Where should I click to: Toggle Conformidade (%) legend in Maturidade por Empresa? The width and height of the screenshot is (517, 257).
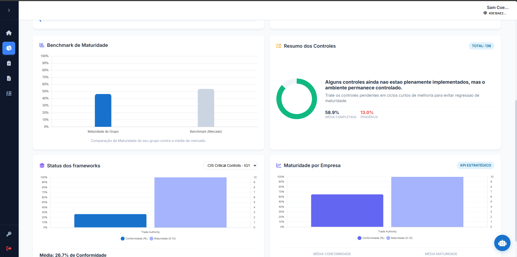[371, 238]
